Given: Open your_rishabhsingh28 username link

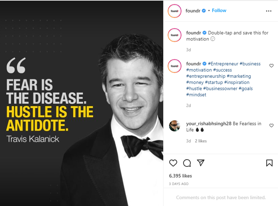Looking at the screenshot, I should [209, 124].
